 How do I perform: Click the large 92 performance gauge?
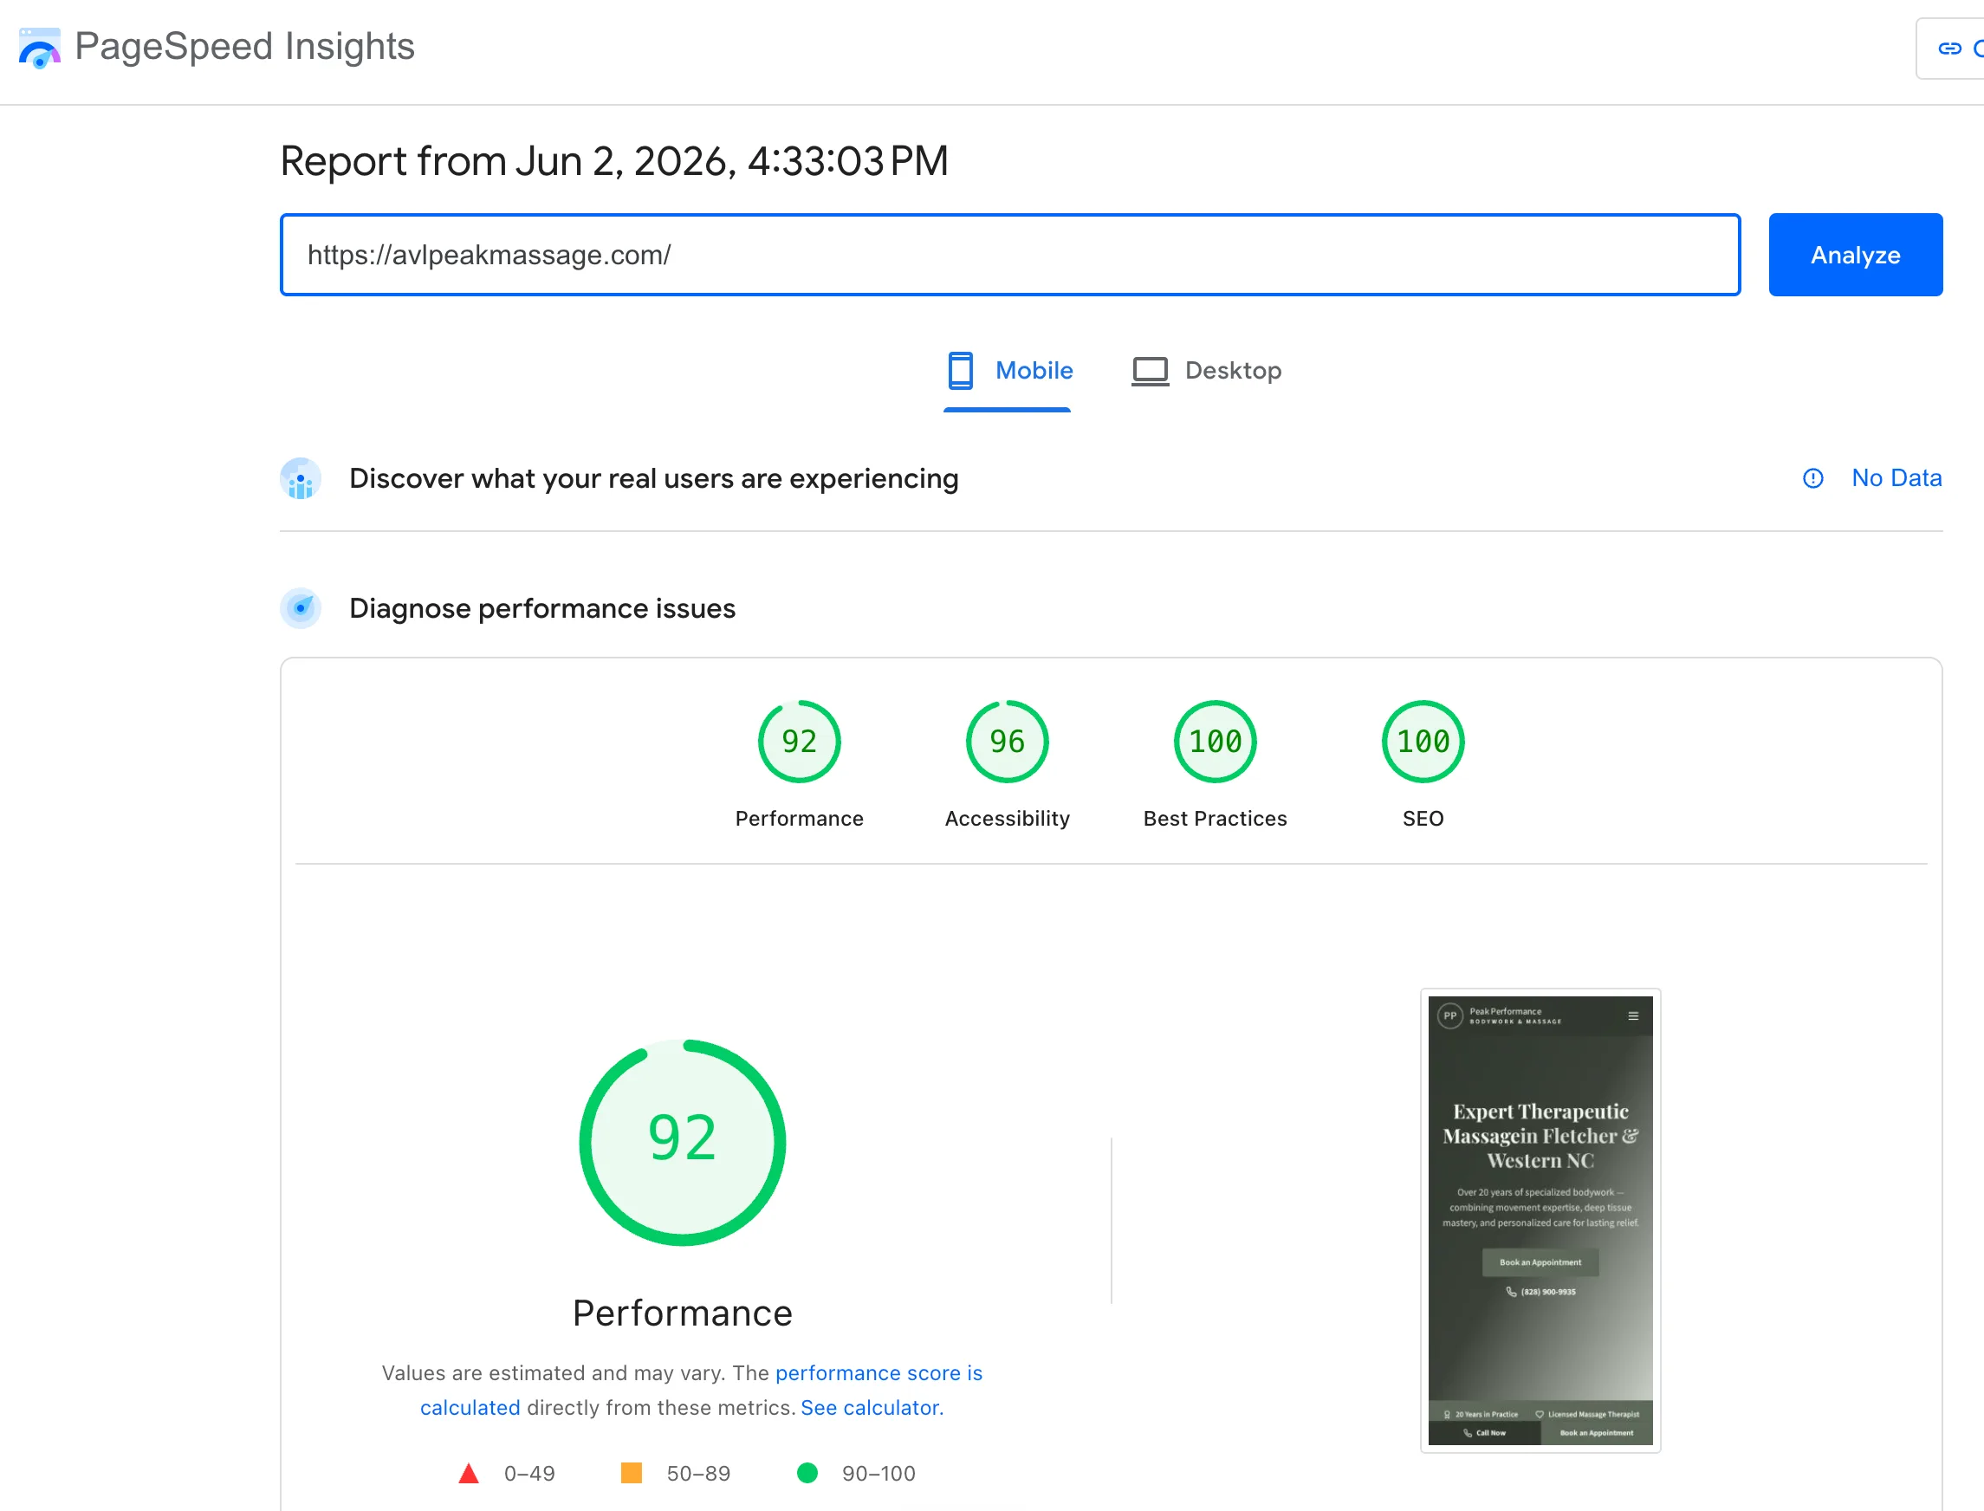(683, 1142)
